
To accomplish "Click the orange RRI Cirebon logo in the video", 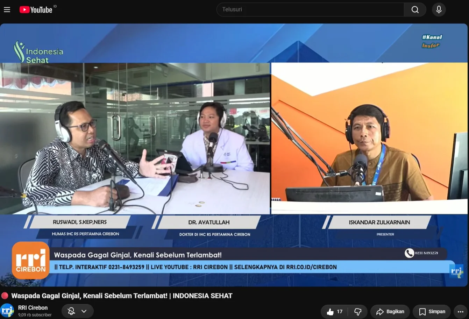I will click(x=31, y=260).
